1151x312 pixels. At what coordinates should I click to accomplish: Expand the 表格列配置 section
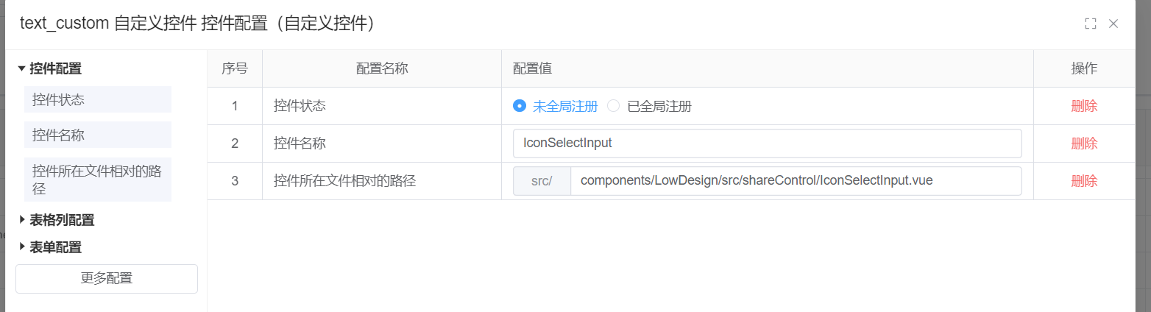(22, 219)
